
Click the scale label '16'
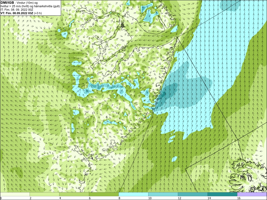239,198
